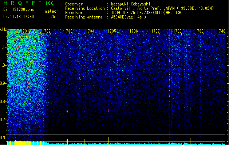This screenshot has width=229, height=145.
Task: Click receiver ICOM IC-575 53.7492 MHz USB
Action: point(146,13)
